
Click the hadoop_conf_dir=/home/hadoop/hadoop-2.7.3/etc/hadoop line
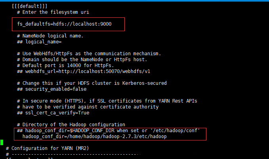tap(94, 137)
